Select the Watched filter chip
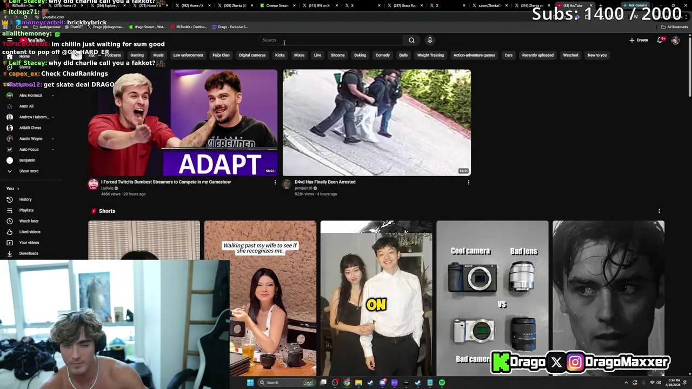This screenshot has height=389, width=692. pyautogui.click(x=570, y=55)
